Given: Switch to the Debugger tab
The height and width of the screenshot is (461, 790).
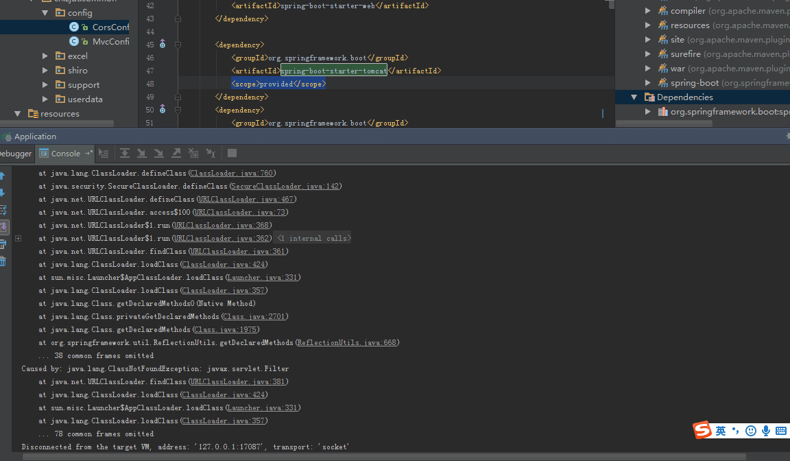Looking at the screenshot, I should [x=15, y=154].
